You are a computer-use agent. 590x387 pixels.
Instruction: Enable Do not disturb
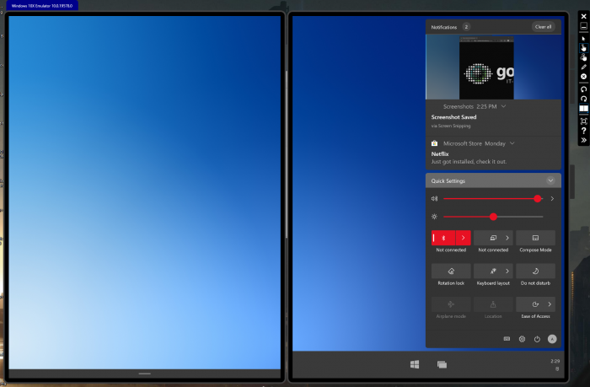pos(535,271)
